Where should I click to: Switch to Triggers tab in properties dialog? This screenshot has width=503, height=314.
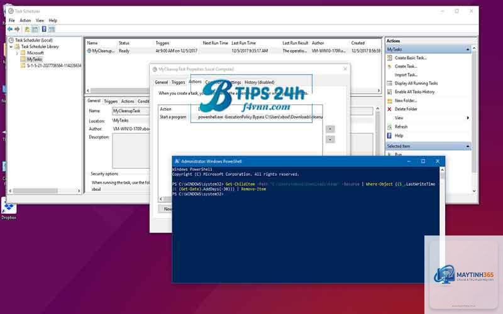click(178, 82)
